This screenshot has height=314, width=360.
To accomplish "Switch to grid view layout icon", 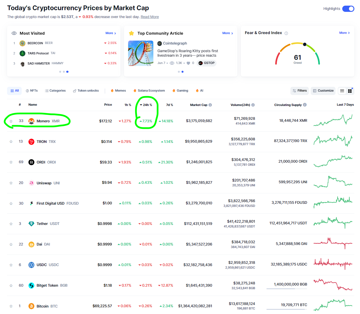I will click(350, 91).
